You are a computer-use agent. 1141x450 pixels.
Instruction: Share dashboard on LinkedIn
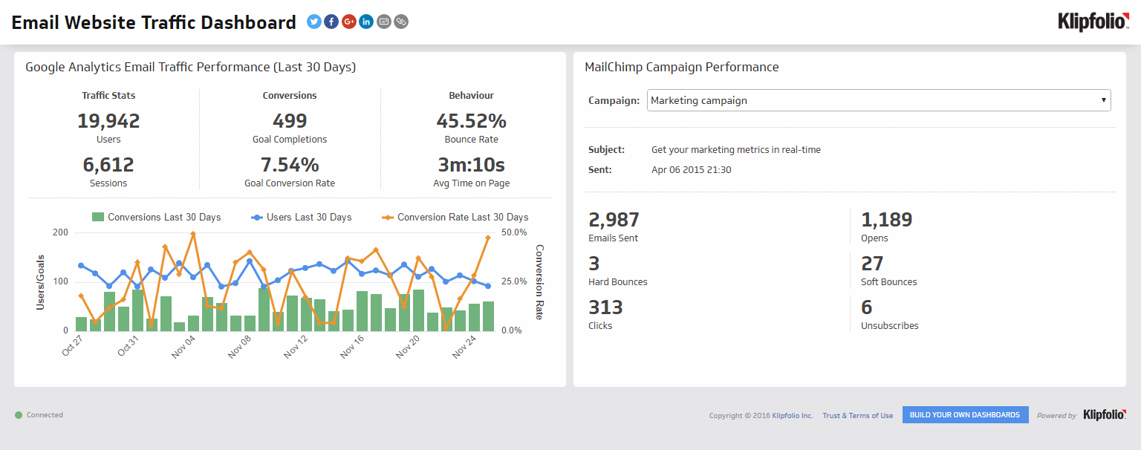pyautogui.click(x=365, y=22)
